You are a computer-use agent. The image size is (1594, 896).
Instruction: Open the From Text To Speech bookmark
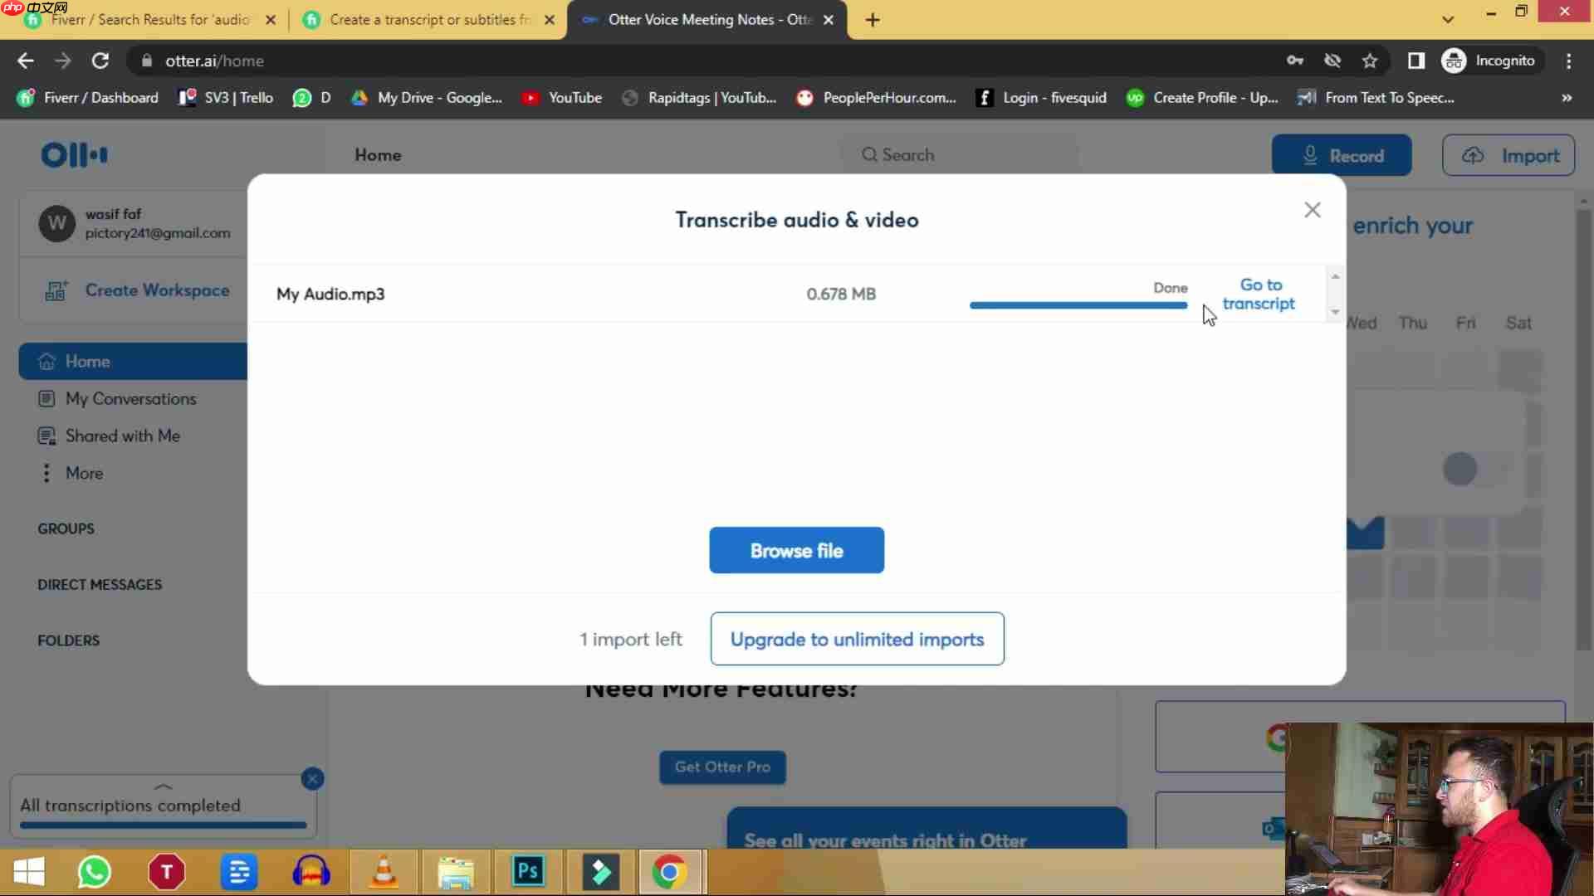[1376, 98]
